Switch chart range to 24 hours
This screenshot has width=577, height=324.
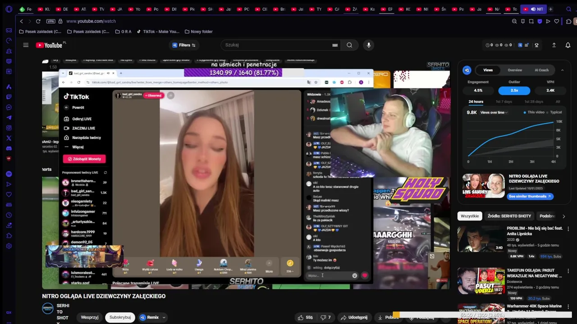pos(476,102)
